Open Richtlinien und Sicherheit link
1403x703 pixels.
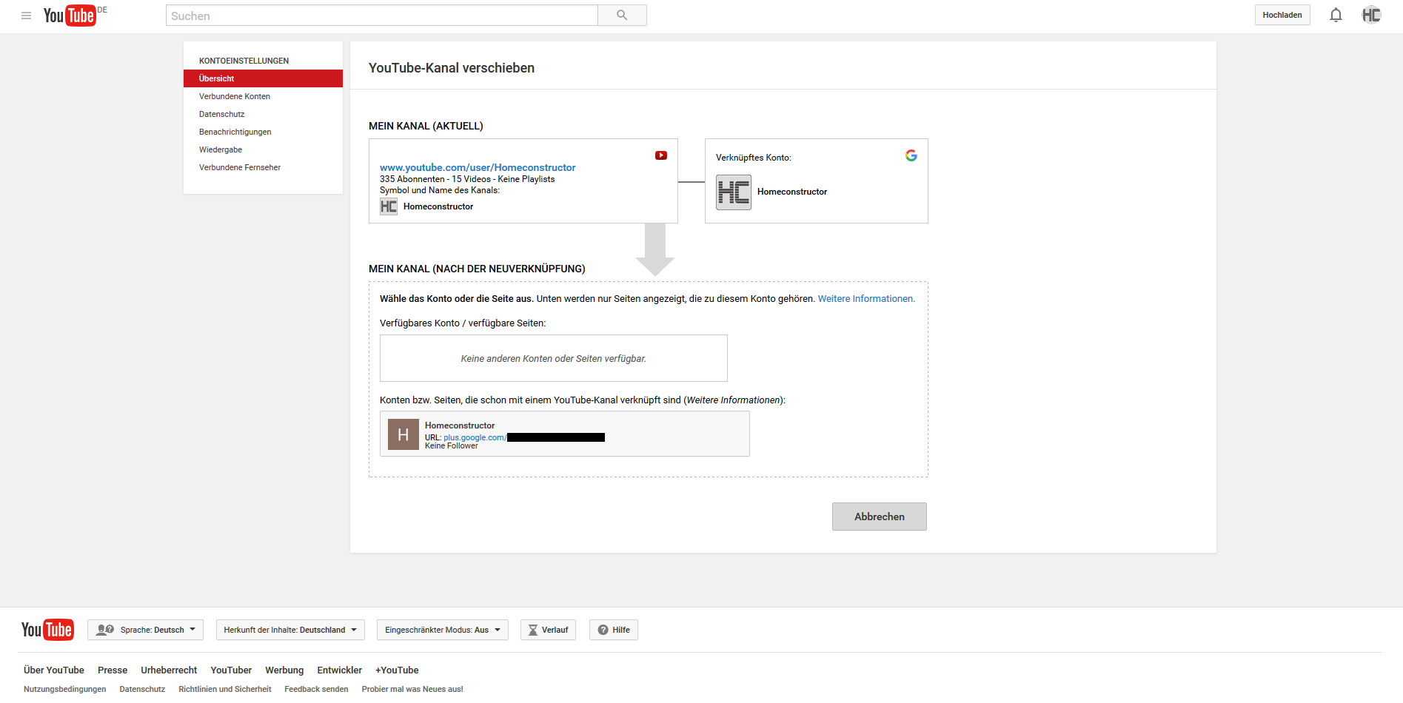coord(225,689)
